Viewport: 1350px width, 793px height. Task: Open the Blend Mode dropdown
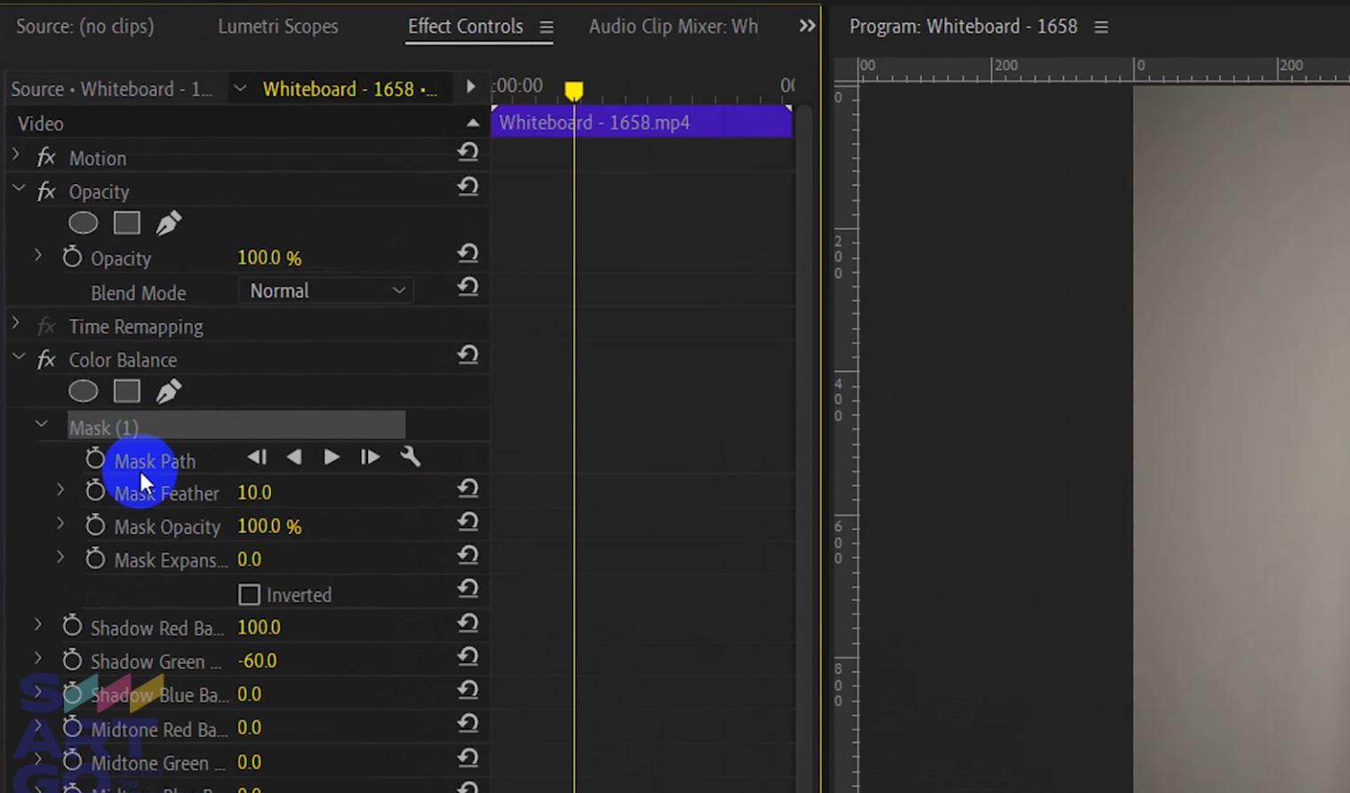[325, 291]
